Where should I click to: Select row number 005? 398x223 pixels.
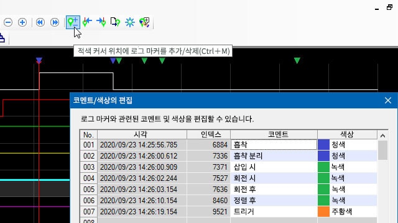click(88, 189)
